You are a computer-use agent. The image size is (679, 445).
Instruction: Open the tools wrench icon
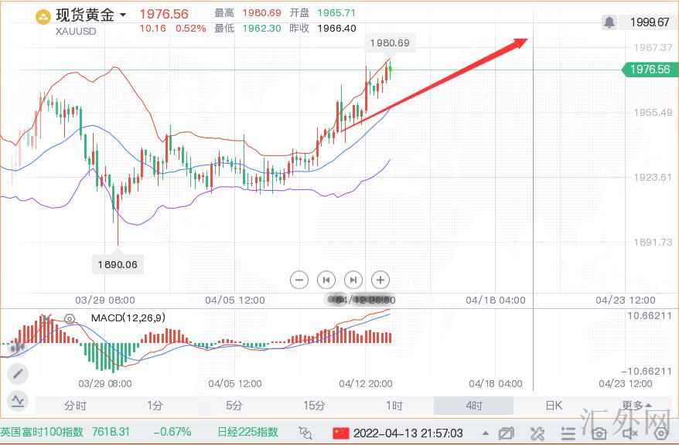click(537, 433)
